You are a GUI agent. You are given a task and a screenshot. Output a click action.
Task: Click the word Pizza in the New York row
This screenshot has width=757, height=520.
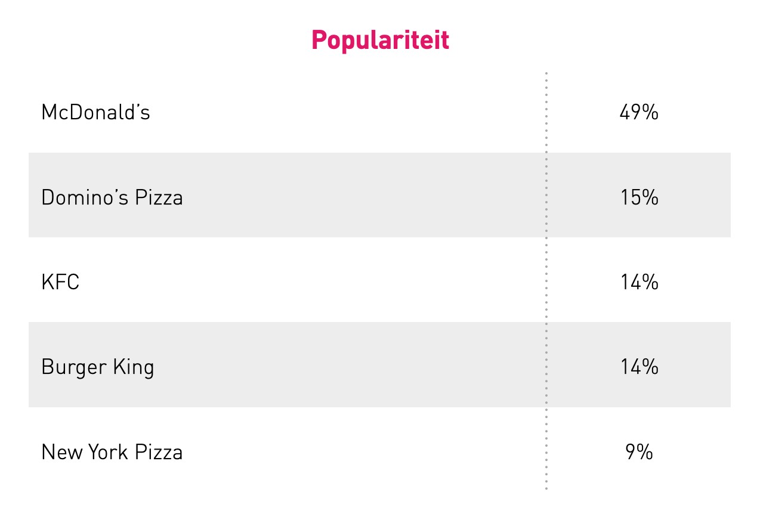pos(159,452)
